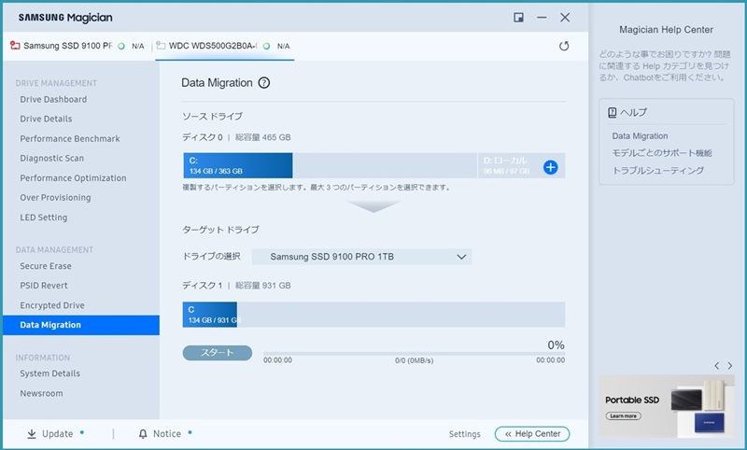Add the D: partition with plus icon

point(550,167)
